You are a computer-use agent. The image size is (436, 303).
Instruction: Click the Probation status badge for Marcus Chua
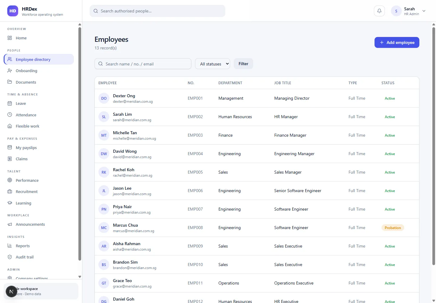[x=393, y=228]
